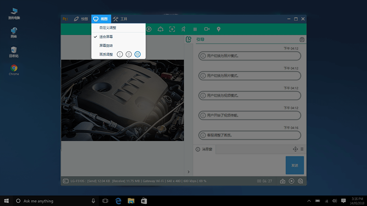The width and height of the screenshot is (367, 206).
Task: Send the message with 发送 button
Action: click(295, 165)
